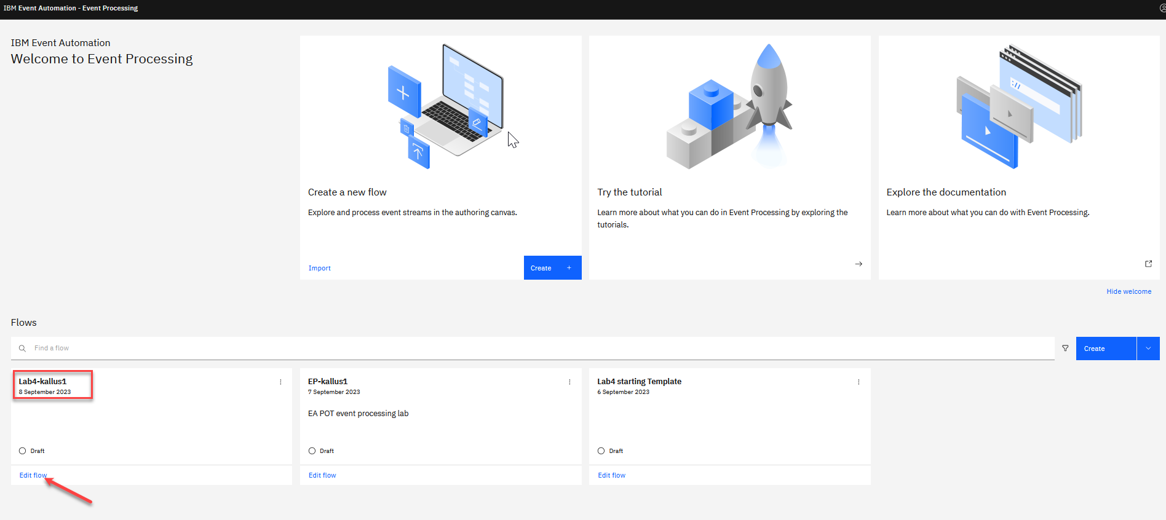Open user profile icon in top header
1166x520 pixels.
pos(1162,8)
